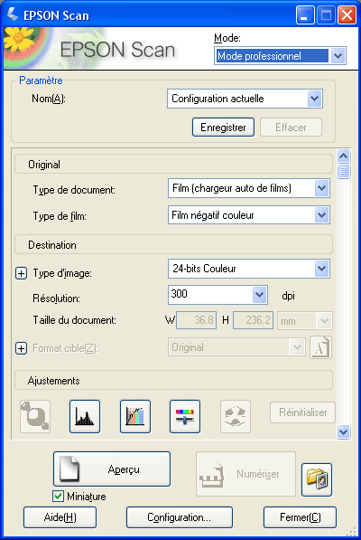
Task: Click the Aide(H) button
Action: (x=60, y=517)
